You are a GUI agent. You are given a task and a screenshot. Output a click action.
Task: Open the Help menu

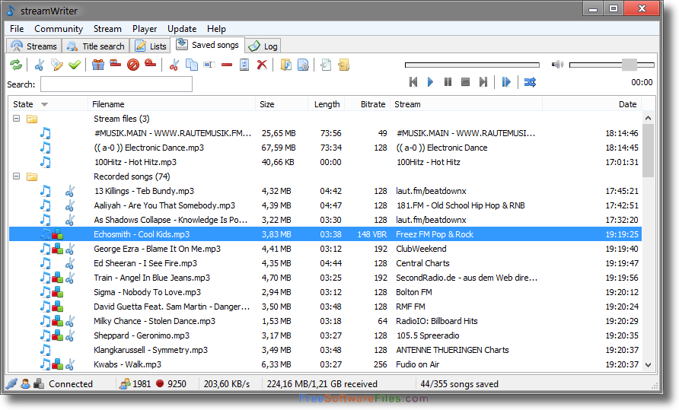[x=216, y=29]
